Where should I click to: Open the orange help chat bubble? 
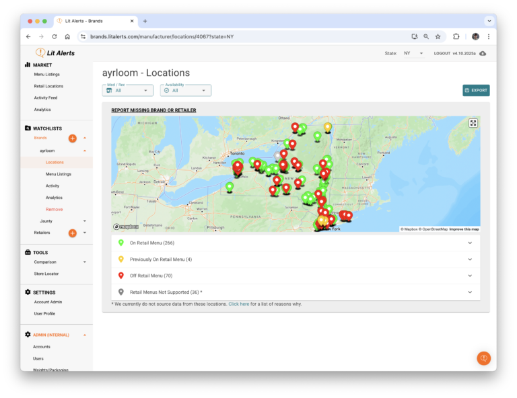[484, 358]
